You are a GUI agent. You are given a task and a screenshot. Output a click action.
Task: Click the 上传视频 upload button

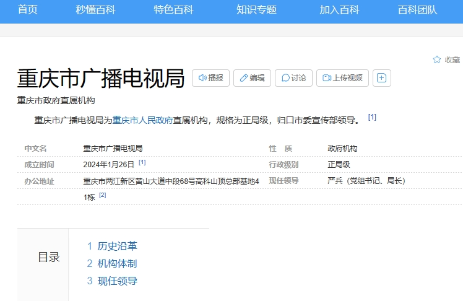[x=342, y=78]
